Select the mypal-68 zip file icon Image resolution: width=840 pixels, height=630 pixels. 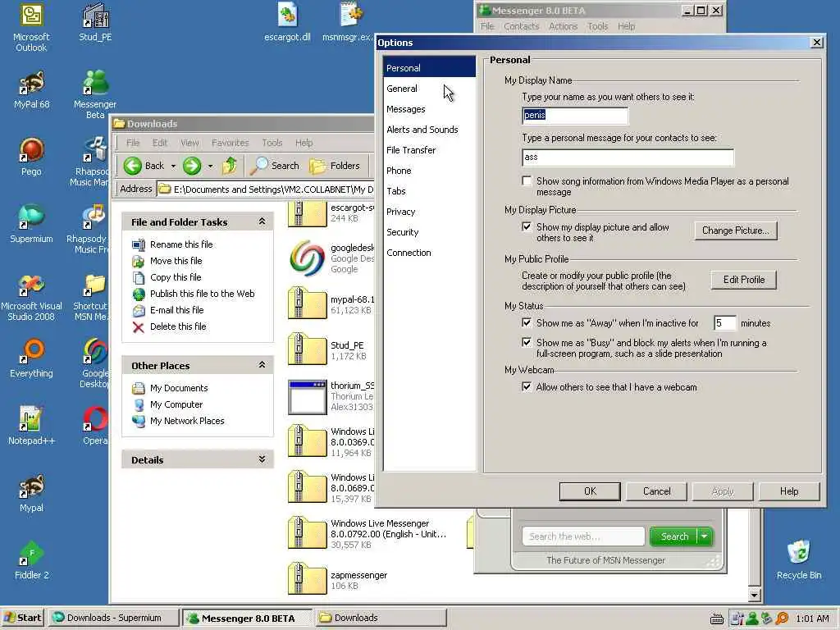[307, 304]
